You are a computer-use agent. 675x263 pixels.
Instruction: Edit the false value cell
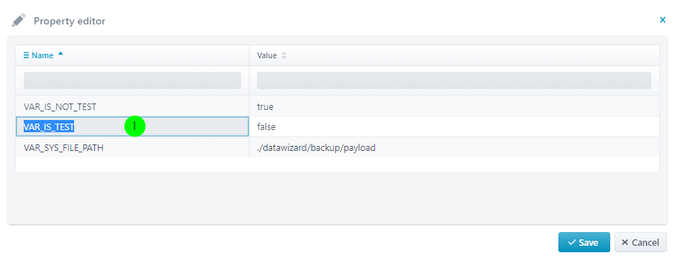click(x=454, y=126)
